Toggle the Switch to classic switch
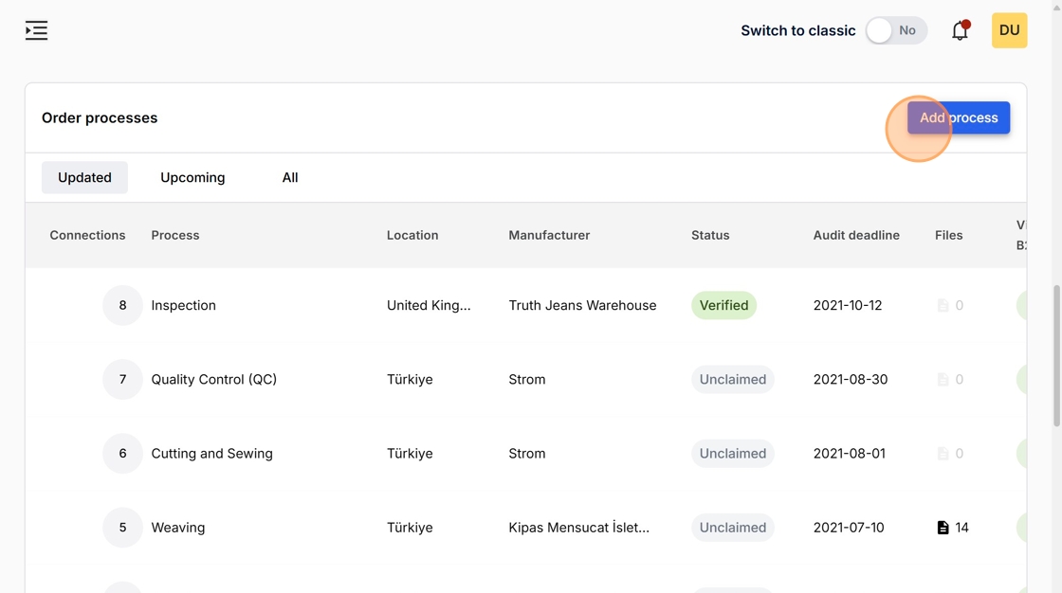This screenshot has width=1062, height=593. point(895,30)
